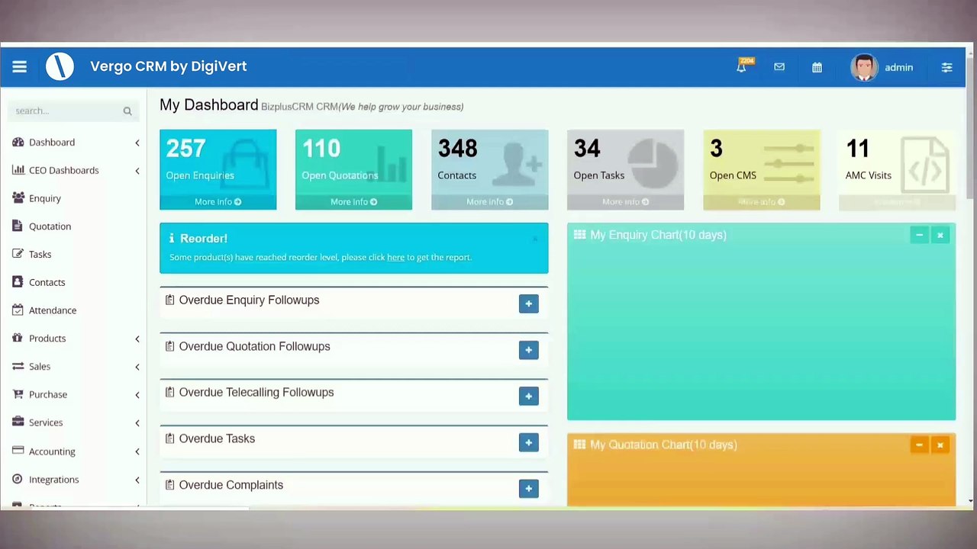The height and width of the screenshot is (549, 977).
Task: Go to Quotation in the sidebar
Action: tap(50, 226)
